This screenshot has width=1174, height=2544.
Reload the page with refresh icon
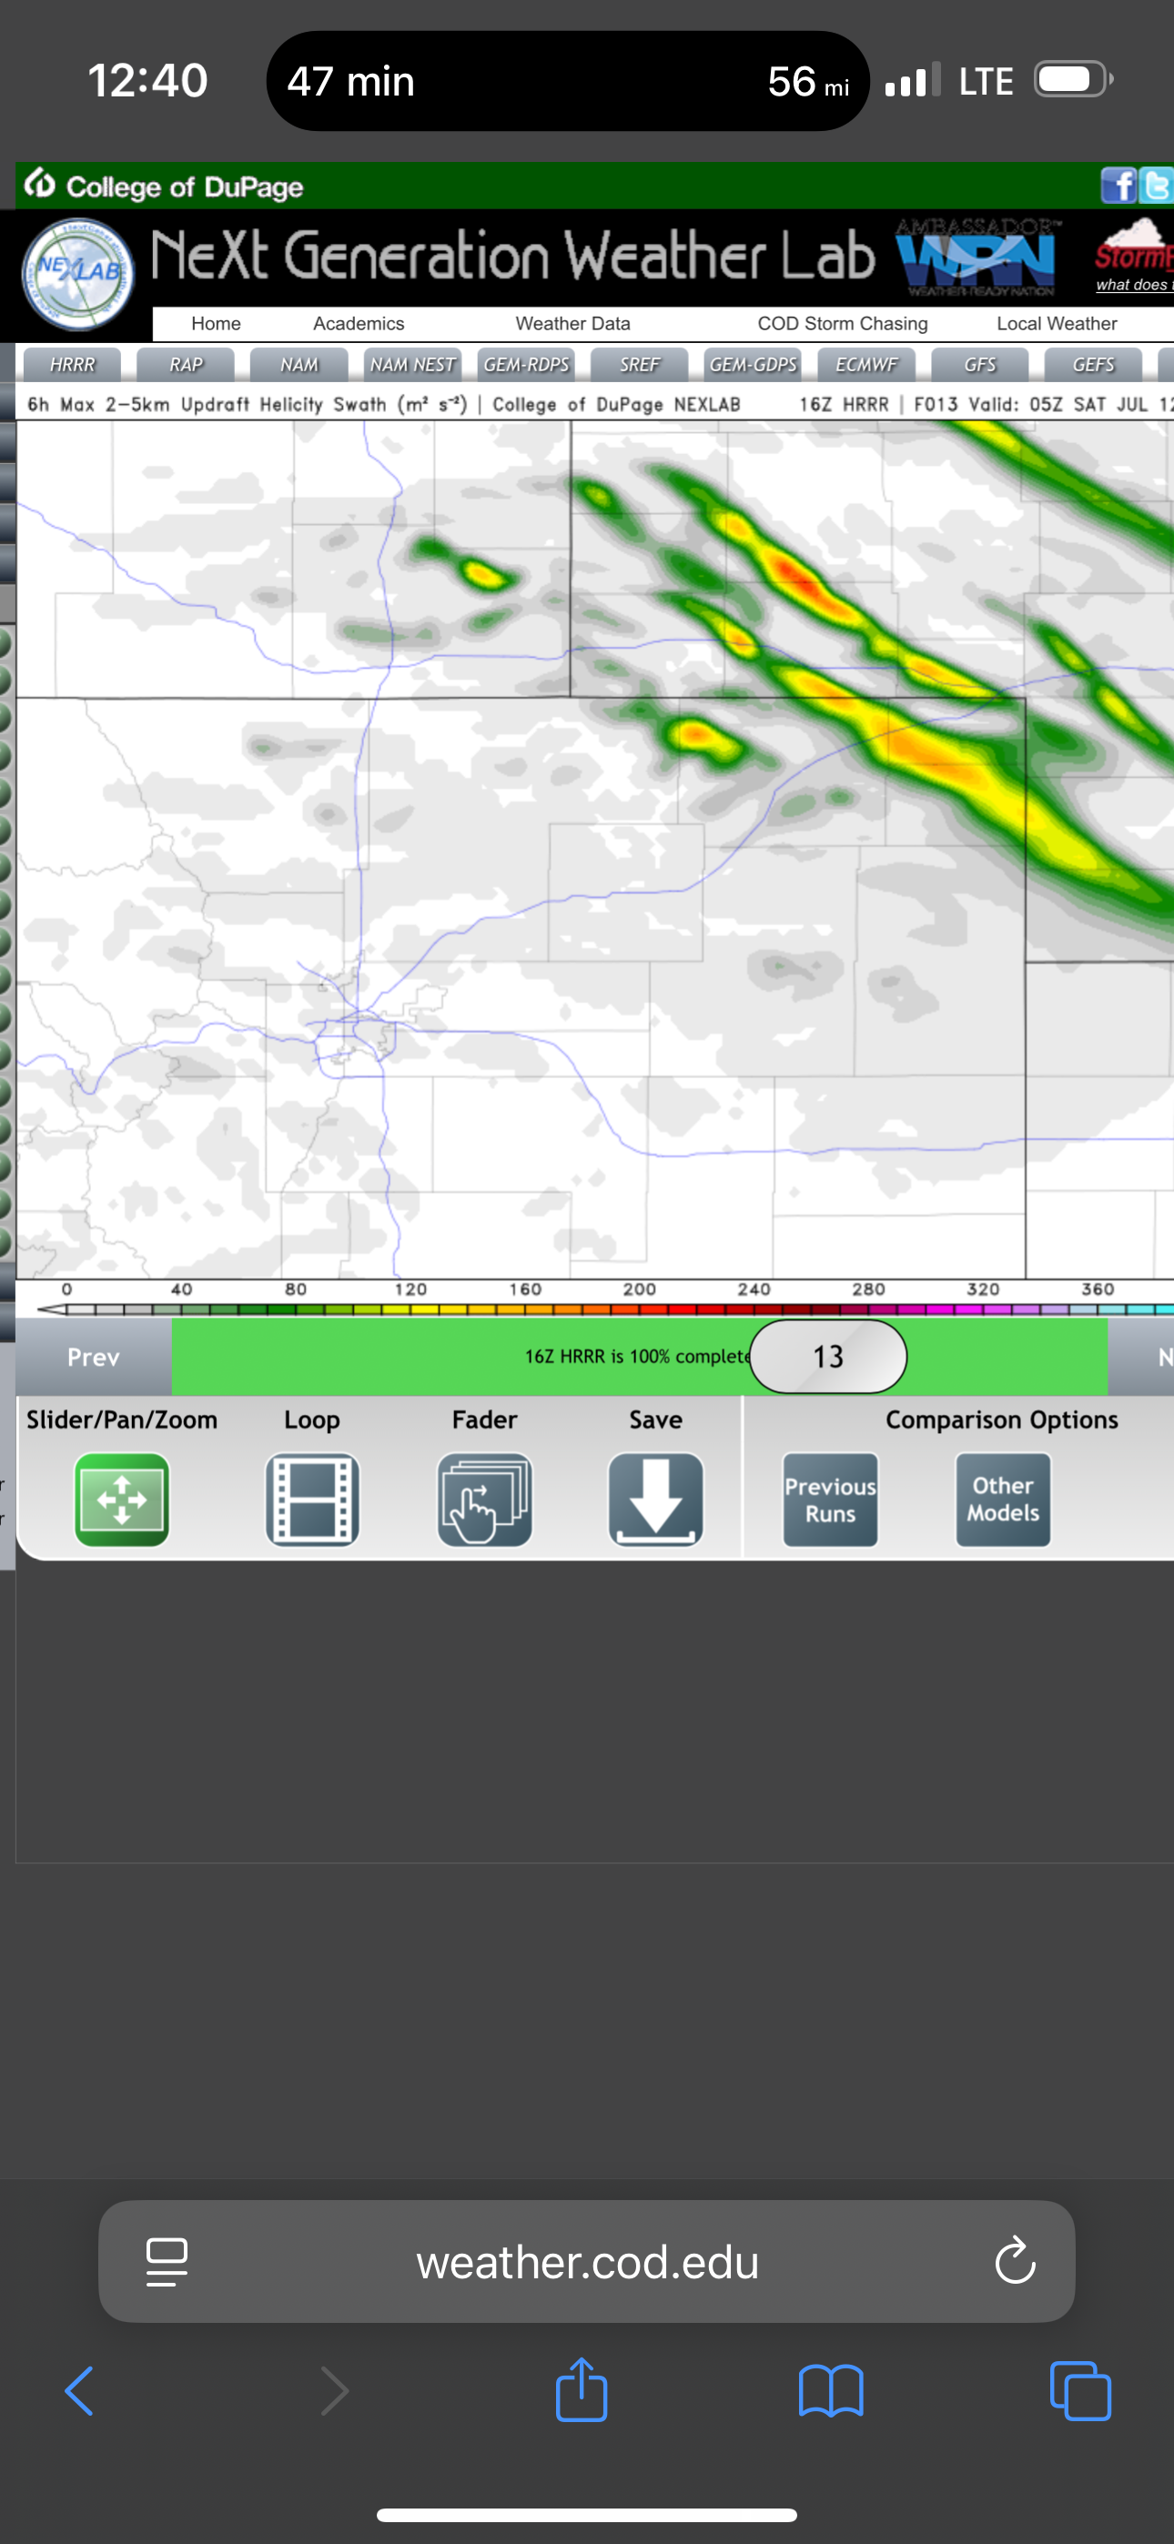1014,2262
